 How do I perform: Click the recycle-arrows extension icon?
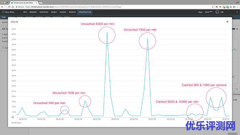231,7
